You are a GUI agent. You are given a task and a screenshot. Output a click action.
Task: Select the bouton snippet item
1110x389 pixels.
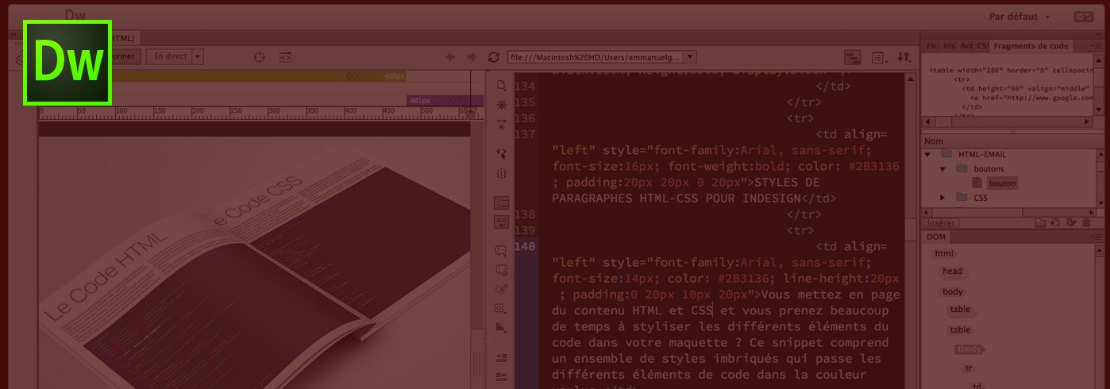coord(1002,183)
